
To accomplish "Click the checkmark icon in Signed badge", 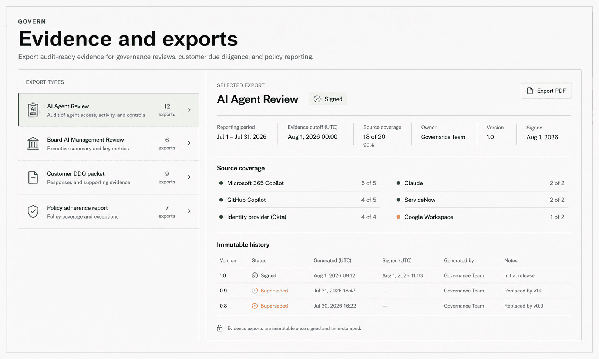I will click(x=317, y=99).
